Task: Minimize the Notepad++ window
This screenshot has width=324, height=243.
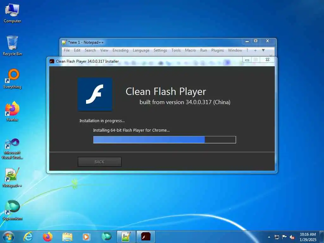Action: pyautogui.click(x=247, y=41)
